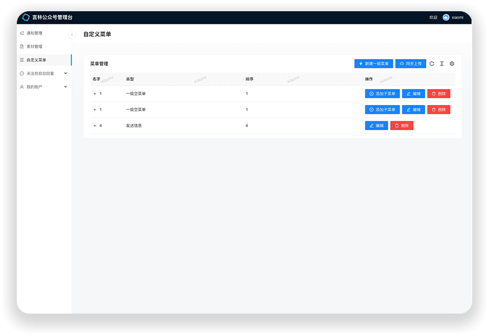The width and height of the screenshot is (489, 336).
Task: Refresh the menu table via reload icon
Action: (432, 63)
